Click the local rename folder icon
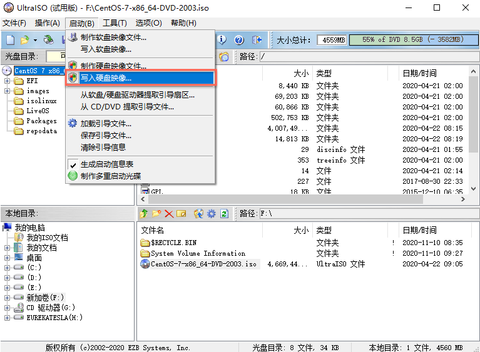The height and width of the screenshot is (352, 480). (181, 213)
